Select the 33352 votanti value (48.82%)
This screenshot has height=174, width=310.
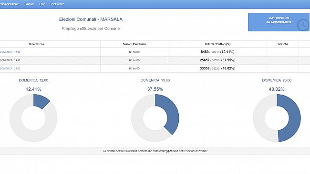click(217, 68)
